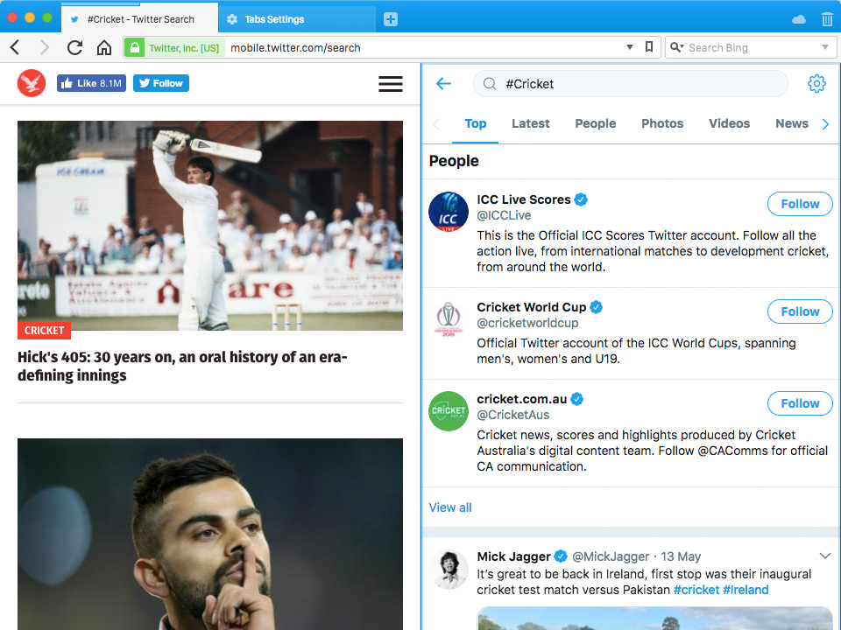Go back with the browser back arrow

pos(15,47)
